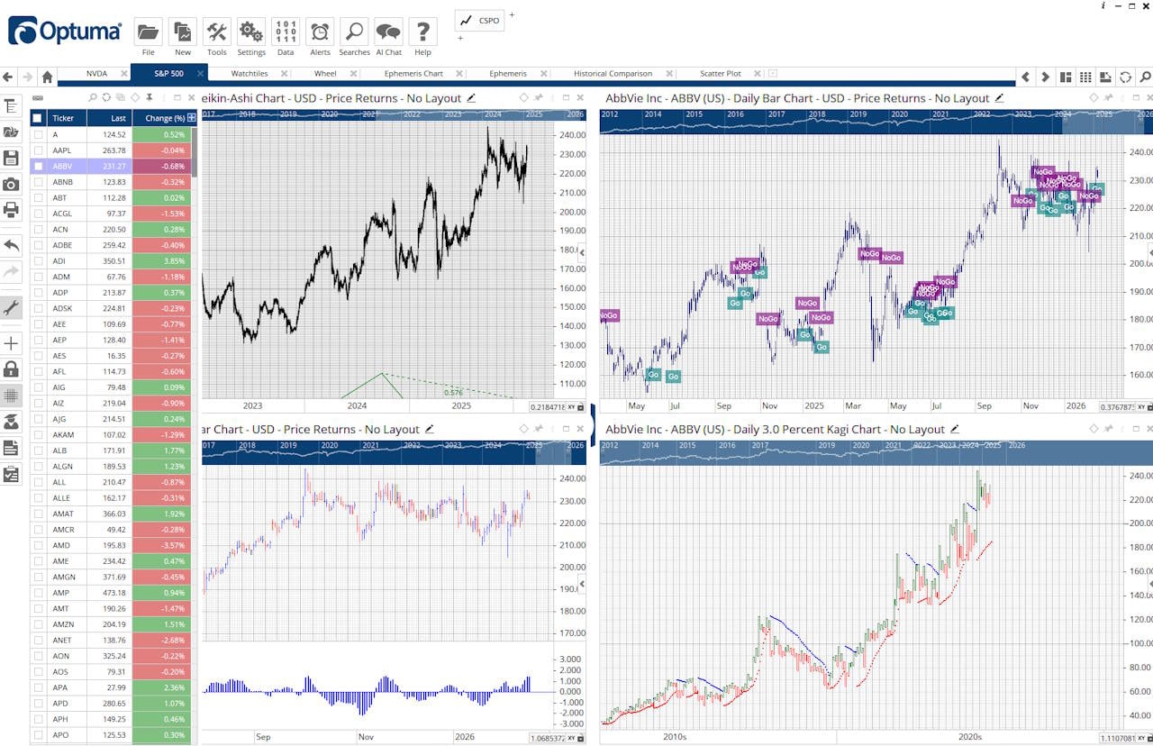Tick the select-all checkbox in Ticker header

pos(37,118)
